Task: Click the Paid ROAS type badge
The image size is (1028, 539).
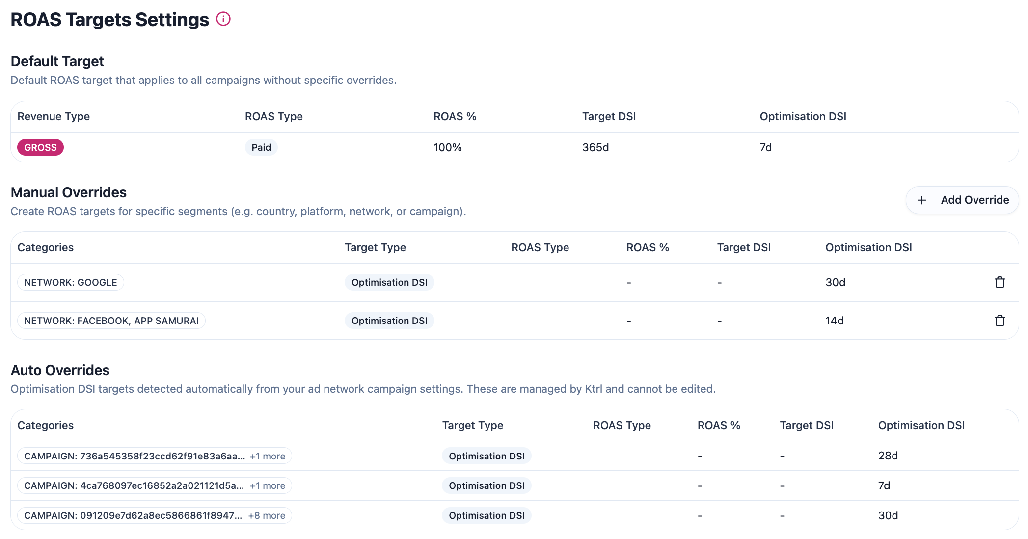Action: coord(261,147)
